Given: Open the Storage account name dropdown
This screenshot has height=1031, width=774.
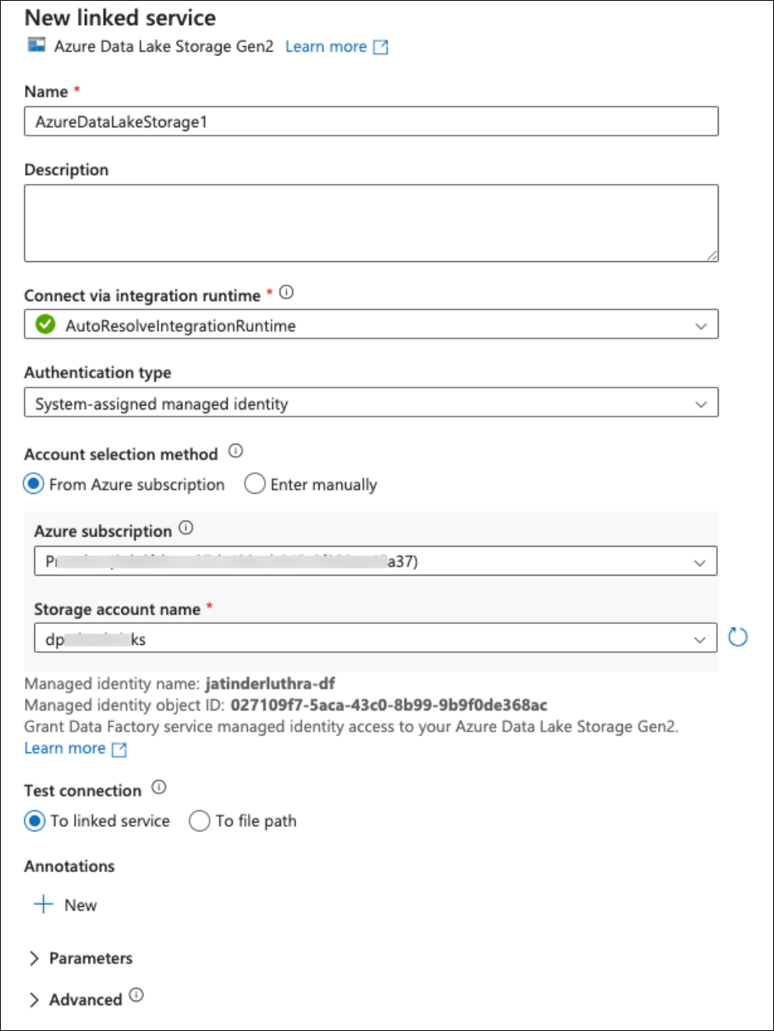Looking at the screenshot, I should coord(375,639).
